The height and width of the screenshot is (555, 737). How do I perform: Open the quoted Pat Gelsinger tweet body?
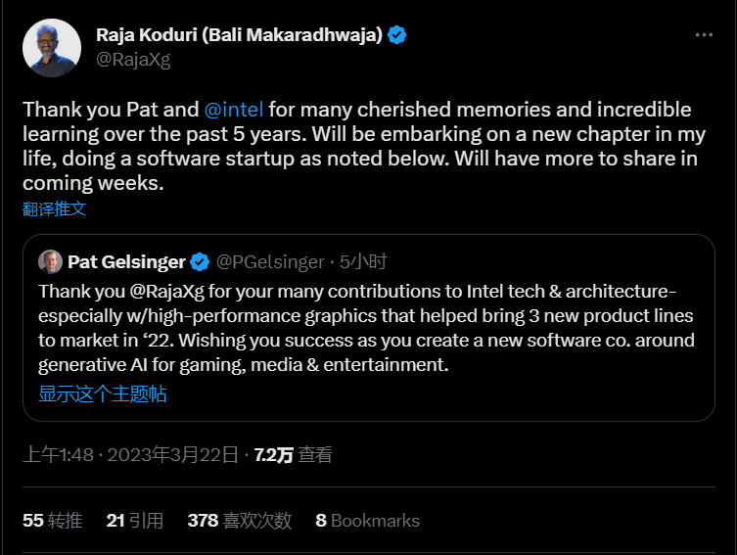click(x=366, y=328)
